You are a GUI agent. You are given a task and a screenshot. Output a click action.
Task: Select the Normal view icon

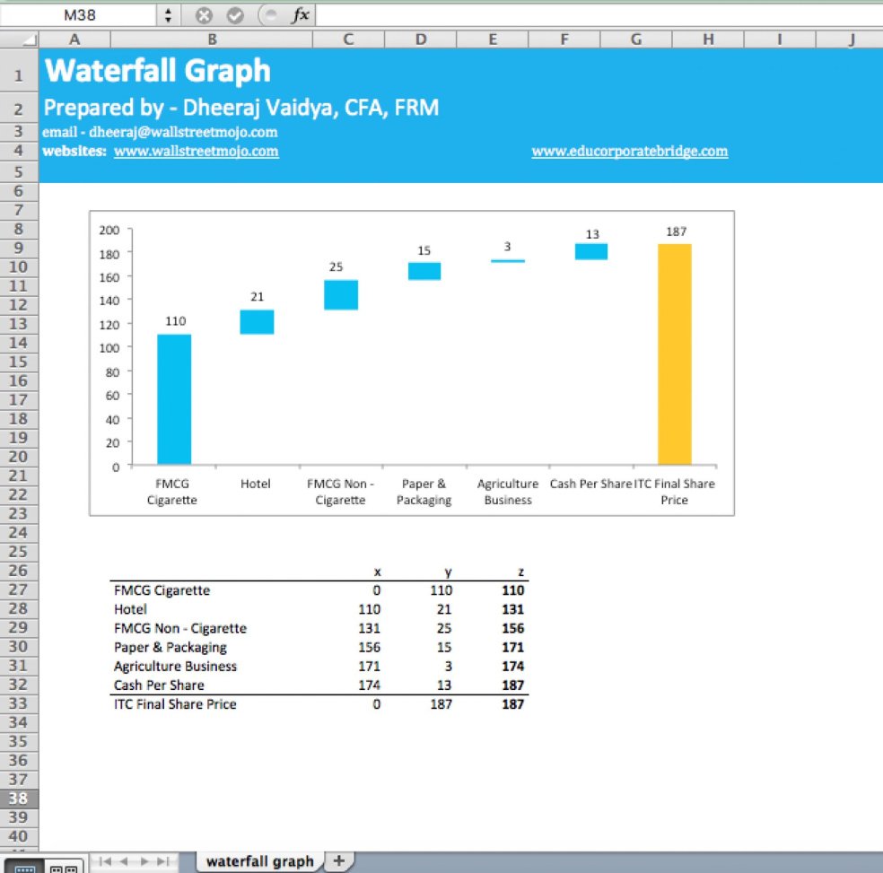click(x=25, y=866)
